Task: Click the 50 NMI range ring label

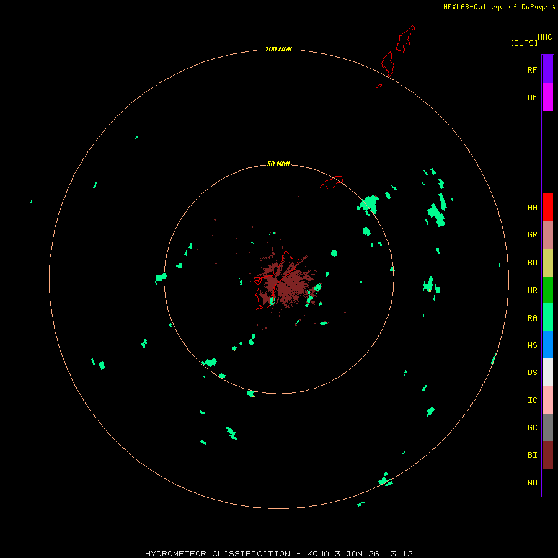Action: click(x=278, y=164)
